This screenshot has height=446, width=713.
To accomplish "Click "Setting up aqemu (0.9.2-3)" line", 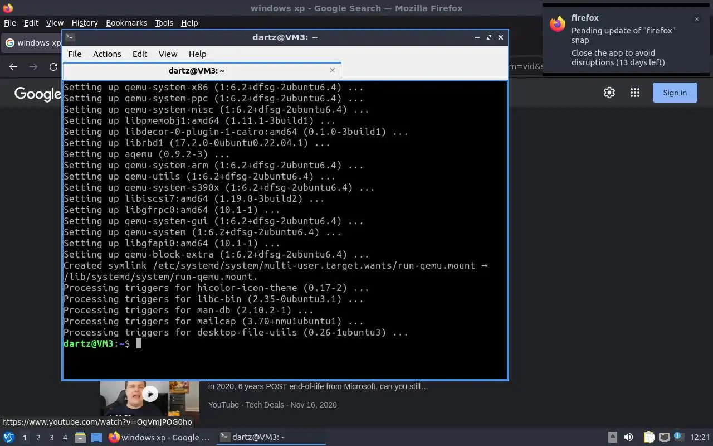I will point(146,154).
